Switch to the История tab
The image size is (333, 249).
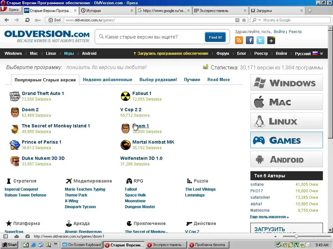(107, 11)
